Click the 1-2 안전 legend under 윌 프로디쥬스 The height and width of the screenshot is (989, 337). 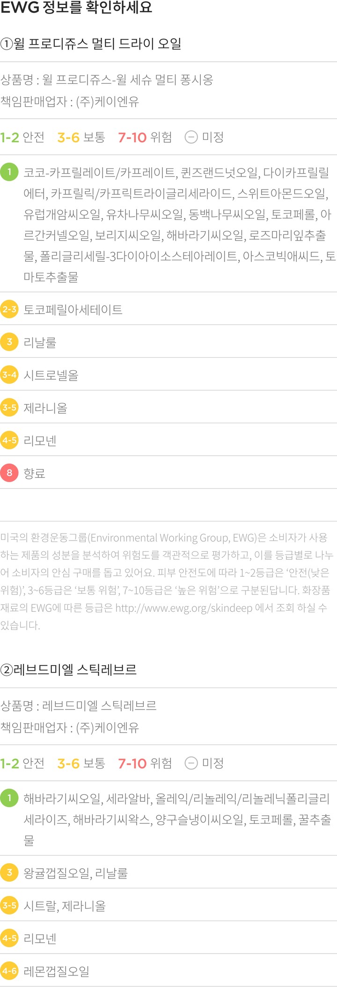click(22, 137)
